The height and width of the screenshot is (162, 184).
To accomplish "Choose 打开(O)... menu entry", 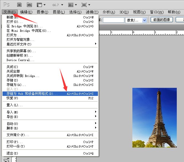I will click(50, 22).
